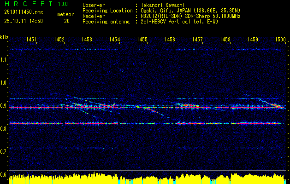
Task: Click the 1451 time axis marker
Action: (31, 39)
